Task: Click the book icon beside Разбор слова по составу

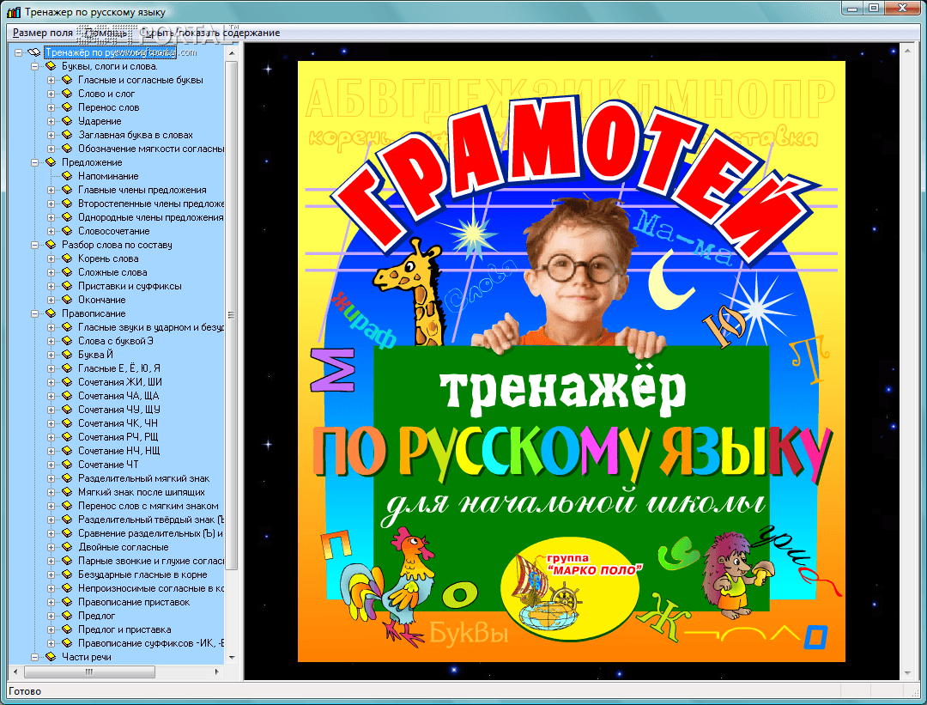Action: click(x=51, y=244)
